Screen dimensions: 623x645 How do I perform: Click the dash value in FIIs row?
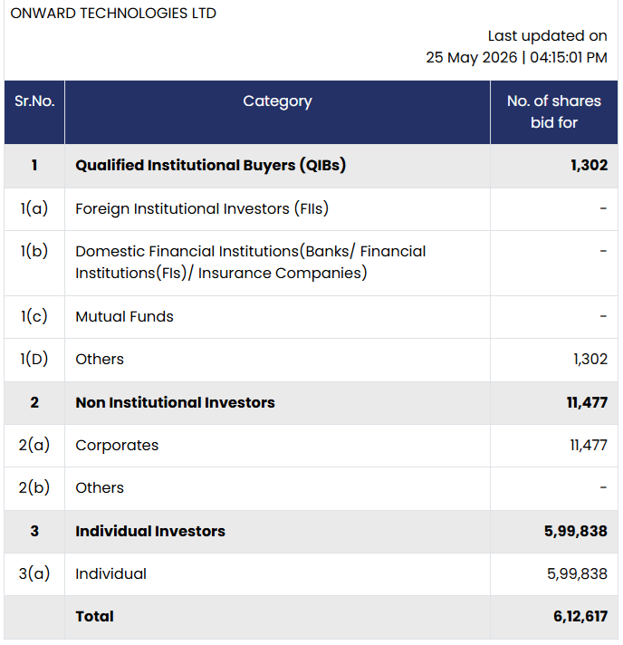point(603,208)
